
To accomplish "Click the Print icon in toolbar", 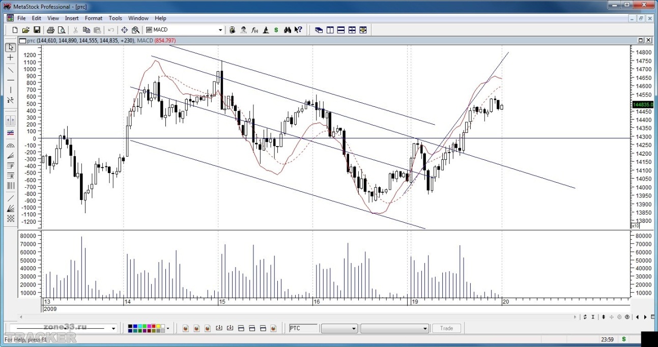I will 51,30.
